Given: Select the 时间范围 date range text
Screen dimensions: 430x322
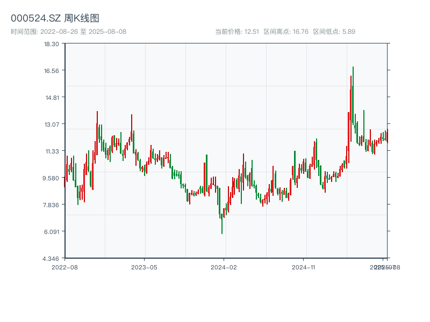Looking at the screenshot, I should click(x=68, y=32).
